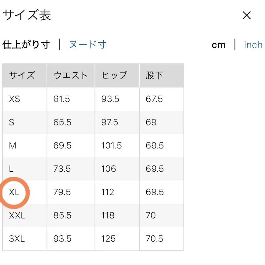
Task: Select the L size row
Action: [11, 169]
